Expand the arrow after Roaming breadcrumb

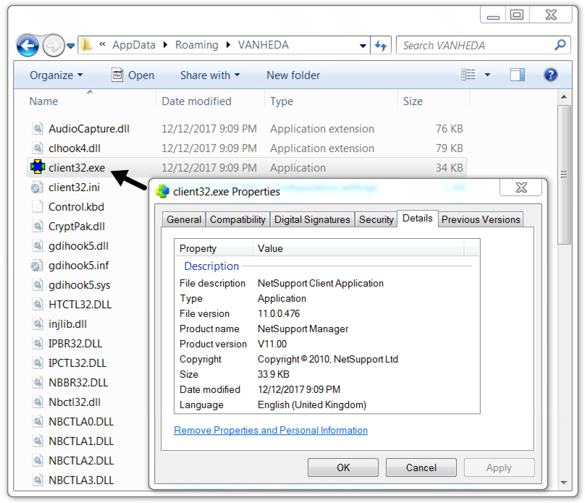pyautogui.click(x=228, y=45)
